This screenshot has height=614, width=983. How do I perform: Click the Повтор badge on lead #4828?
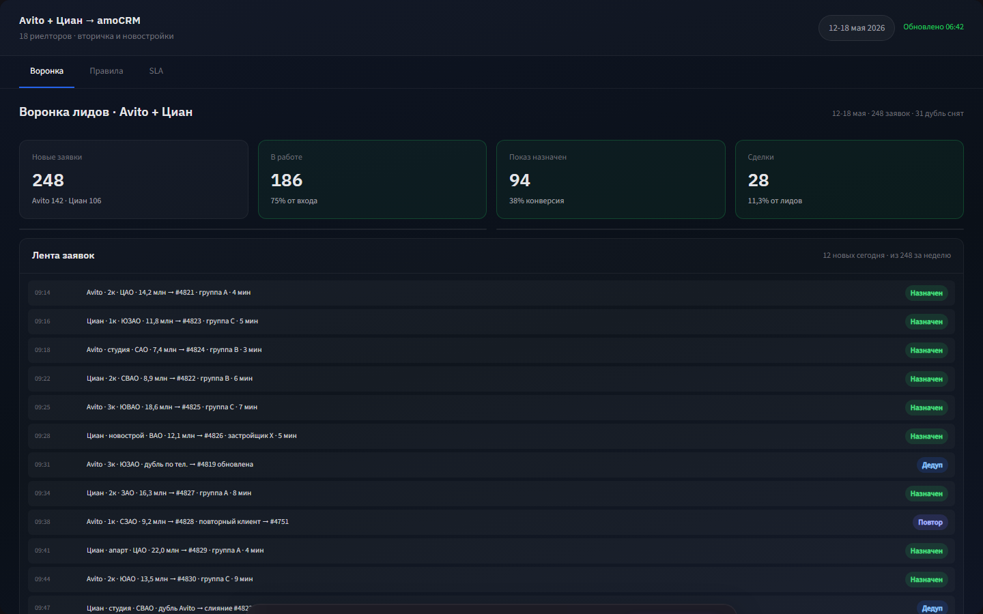click(x=930, y=523)
